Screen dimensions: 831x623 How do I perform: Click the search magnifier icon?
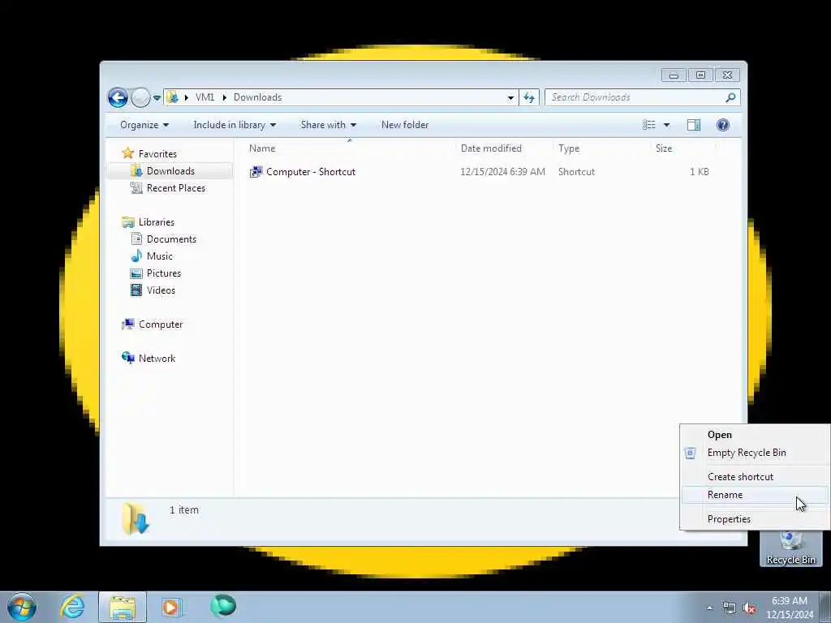pyautogui.click(x=730, y=97)
